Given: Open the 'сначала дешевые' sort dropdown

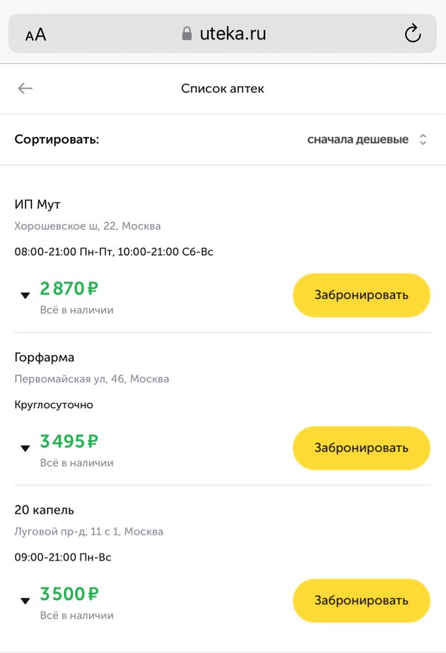Looking at the screenshot, I should click(x=358, y=139).
